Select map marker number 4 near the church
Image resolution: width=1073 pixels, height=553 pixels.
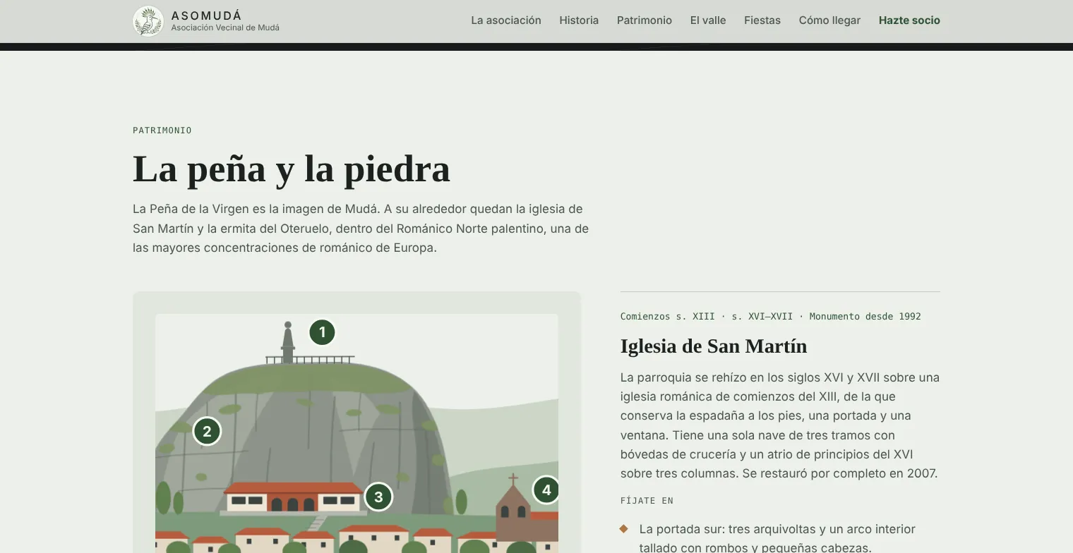pos(546,490)
